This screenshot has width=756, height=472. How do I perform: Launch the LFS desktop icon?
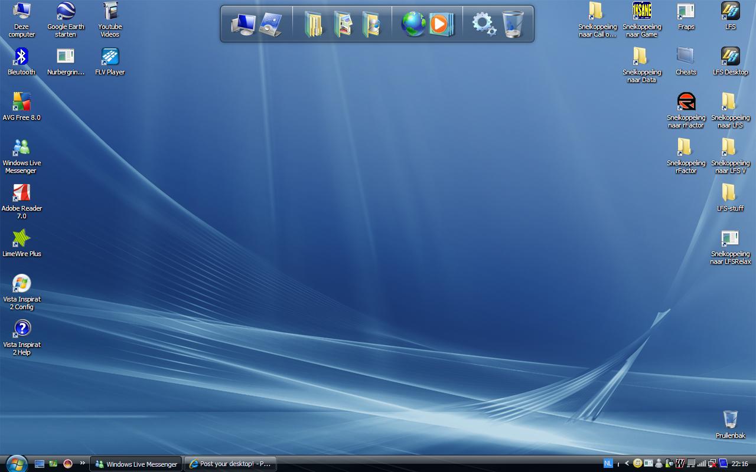(731, 17)
